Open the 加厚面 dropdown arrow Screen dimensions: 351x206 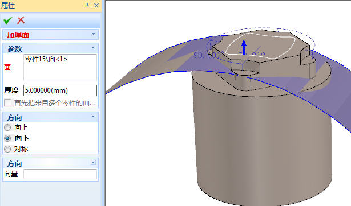pos(93,34)
